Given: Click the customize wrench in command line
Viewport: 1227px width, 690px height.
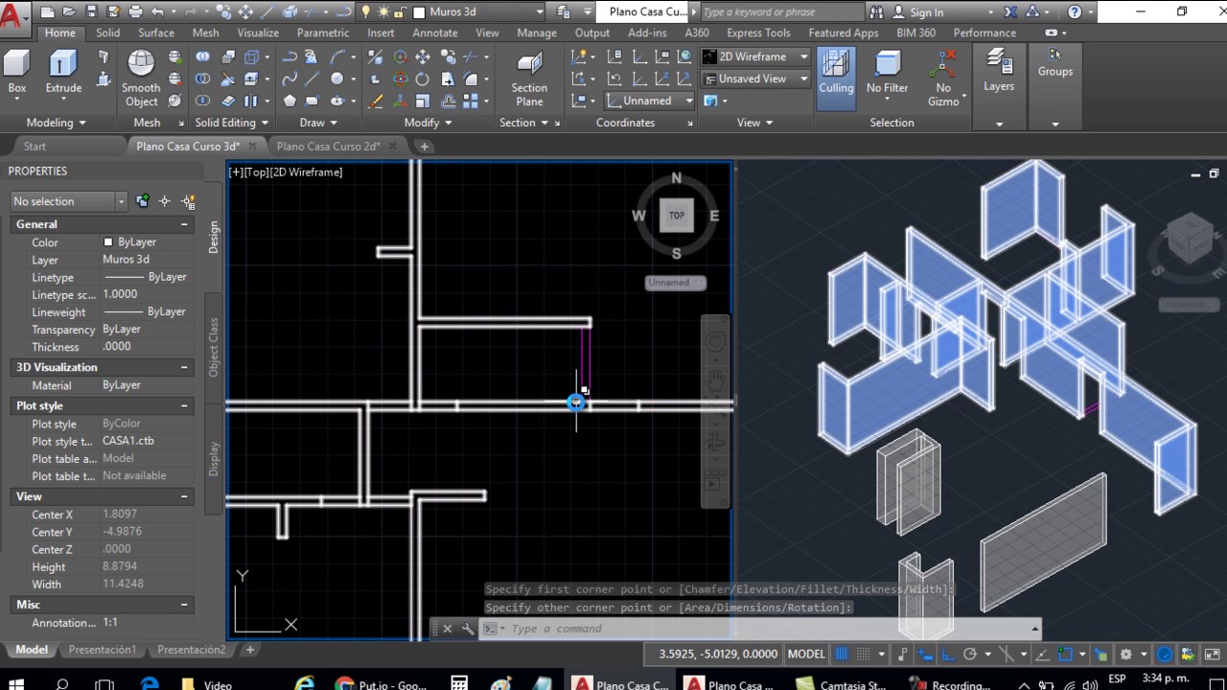Looking at the screenshot, I should 468,629.
